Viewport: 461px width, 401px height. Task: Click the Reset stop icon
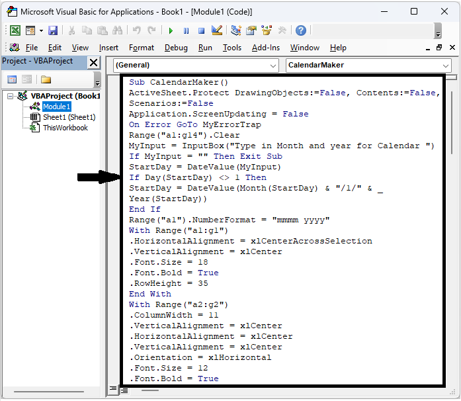[201, 30]
